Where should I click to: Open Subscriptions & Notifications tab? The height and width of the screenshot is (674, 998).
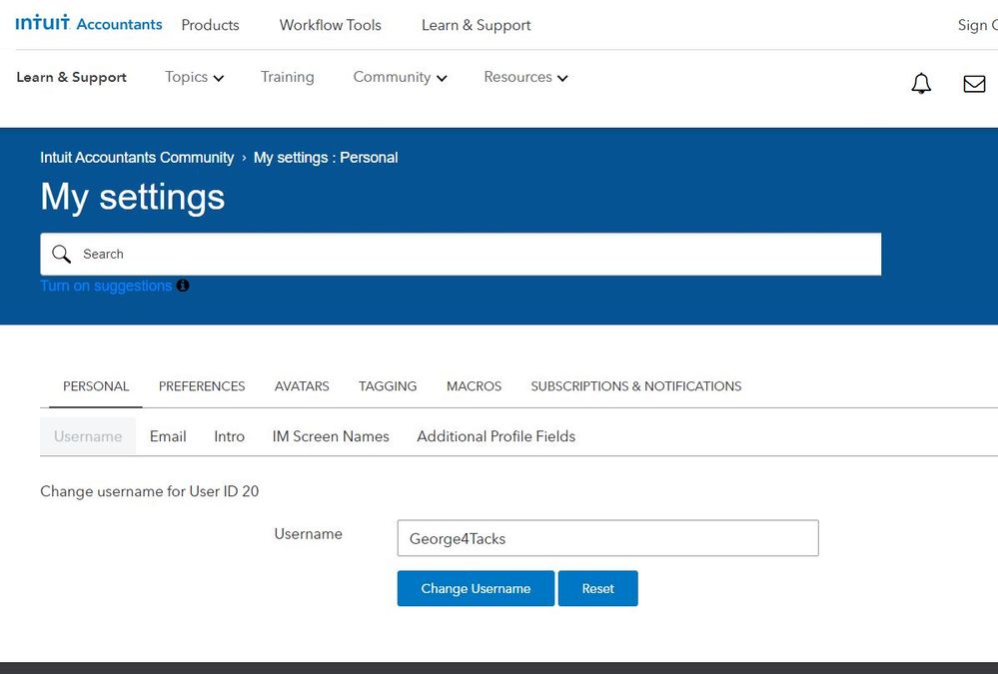[x=635, y=386]
